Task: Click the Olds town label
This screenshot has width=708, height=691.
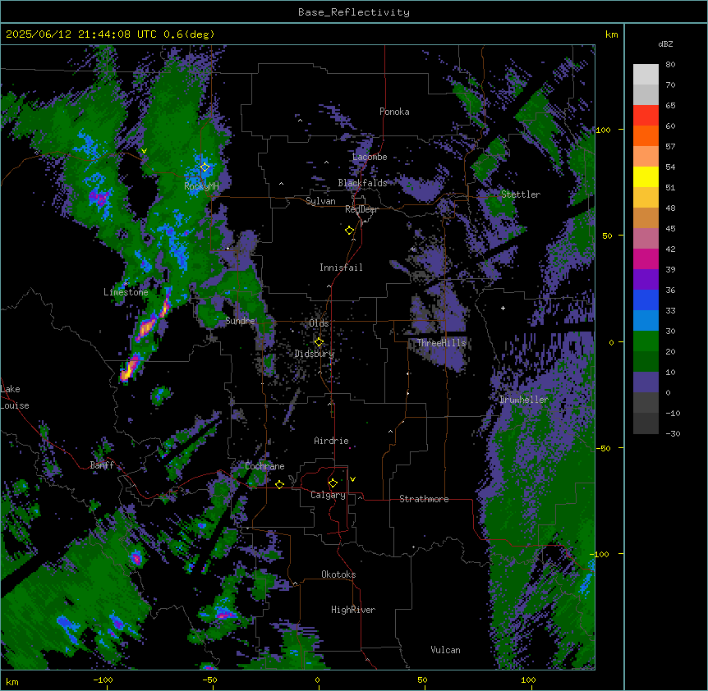Action: click(x=319, y=323)
